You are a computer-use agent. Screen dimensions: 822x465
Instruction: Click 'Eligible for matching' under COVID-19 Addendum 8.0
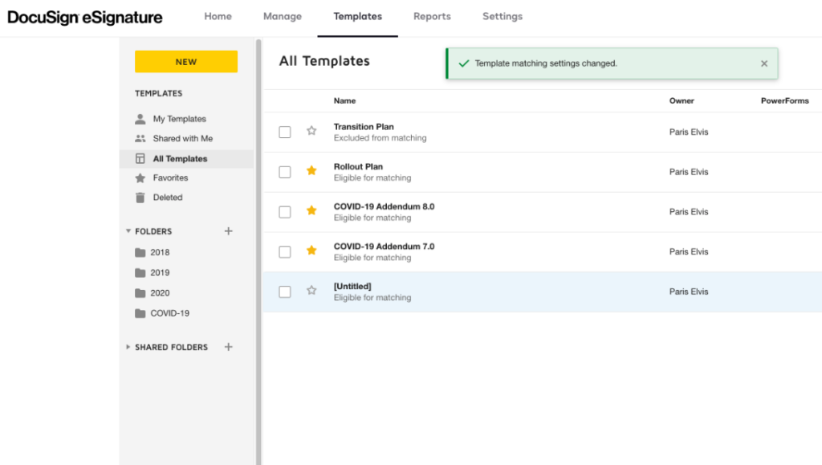pyautogui.click(x=372, y=218)
